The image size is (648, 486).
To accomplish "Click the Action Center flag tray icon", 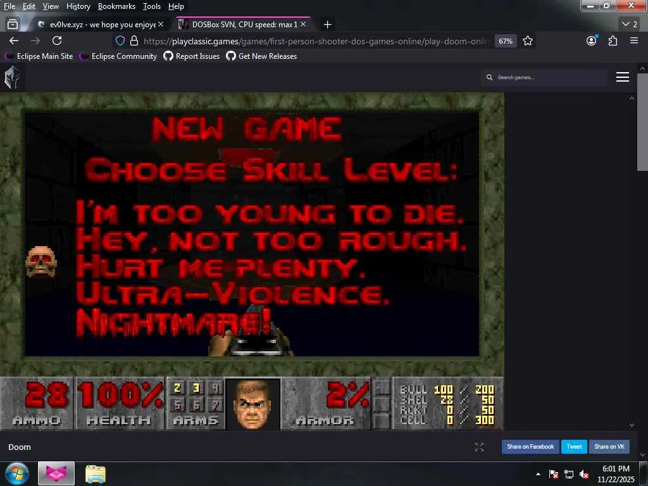I will coord(554,474).
